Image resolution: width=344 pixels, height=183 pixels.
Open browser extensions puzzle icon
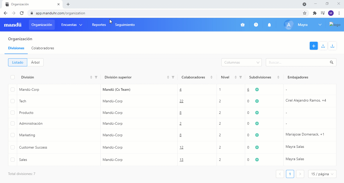point(314,13)
